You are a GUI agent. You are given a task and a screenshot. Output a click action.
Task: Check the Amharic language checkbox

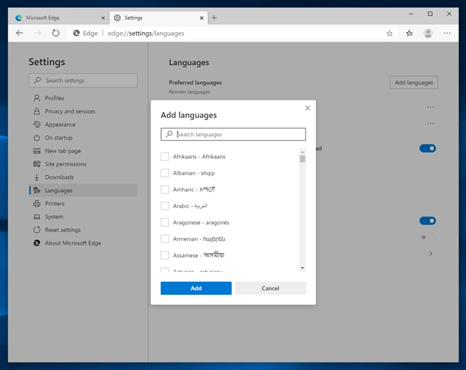tap(164, 189)
